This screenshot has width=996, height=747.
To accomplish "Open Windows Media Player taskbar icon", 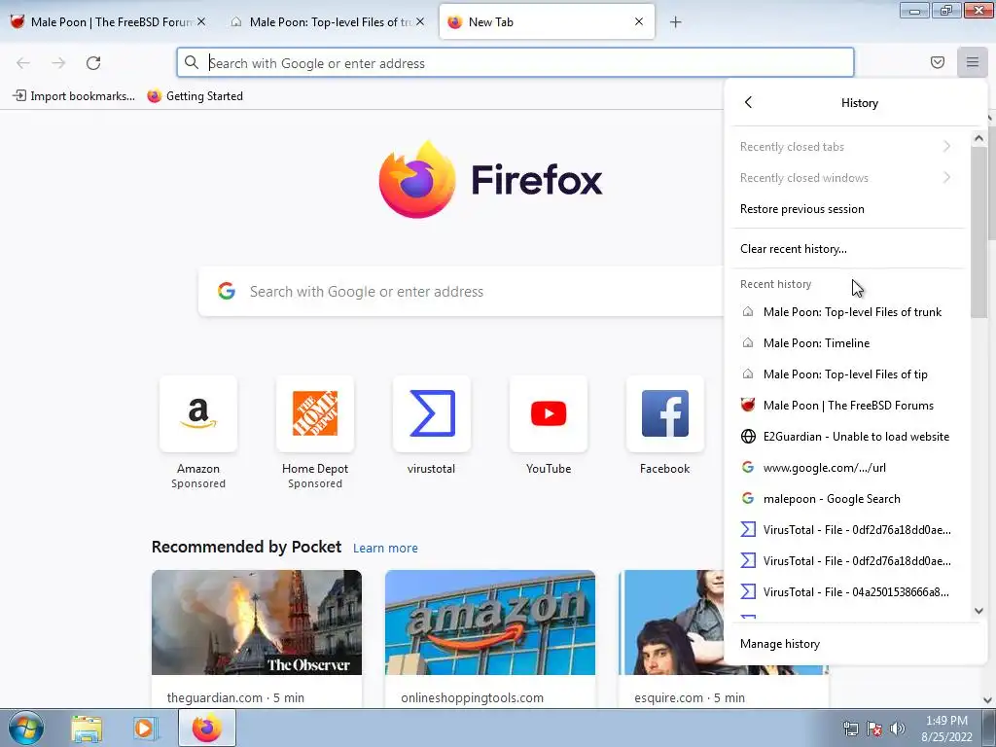I will pos(144,729).
